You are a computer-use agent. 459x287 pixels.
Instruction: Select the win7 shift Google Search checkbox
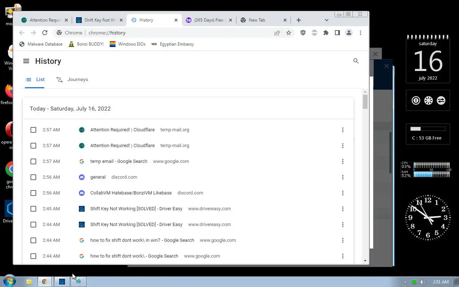pos(33,240)
